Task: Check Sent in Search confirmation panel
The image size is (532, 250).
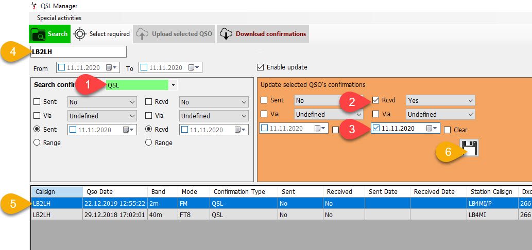Action: click(x=37, y=101)
